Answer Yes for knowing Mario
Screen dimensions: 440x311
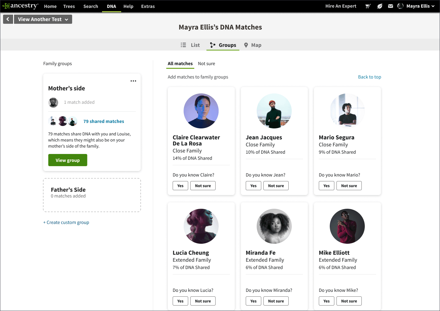point(326,186)
